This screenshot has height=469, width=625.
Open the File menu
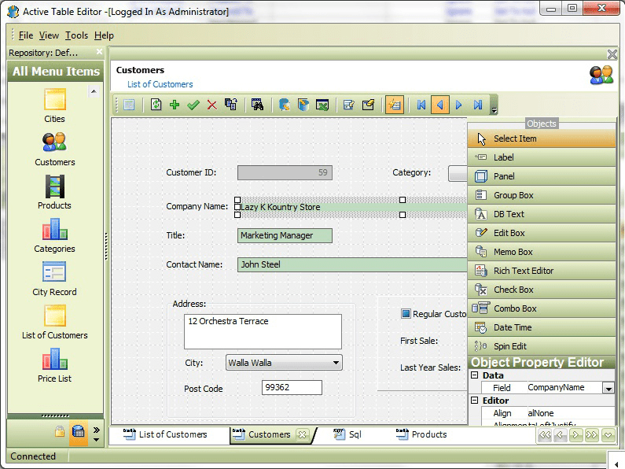pos(26,35)
